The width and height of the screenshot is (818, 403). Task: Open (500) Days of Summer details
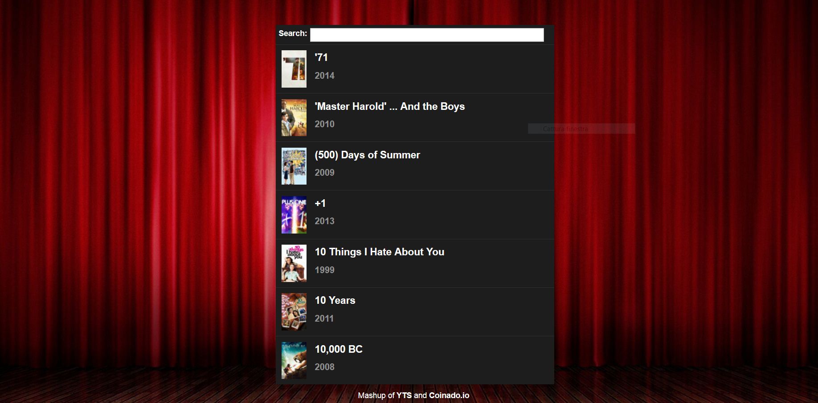tap(367, 155)
